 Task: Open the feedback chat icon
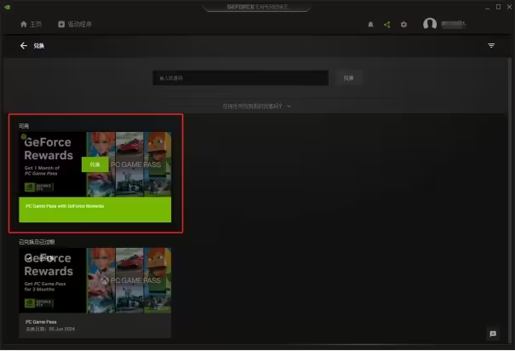coord(493,334)
